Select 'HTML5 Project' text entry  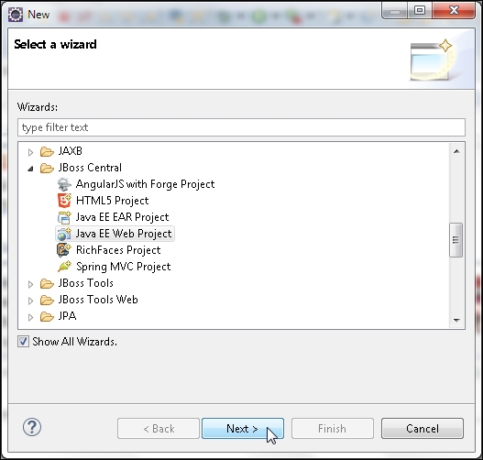(112, 201)
